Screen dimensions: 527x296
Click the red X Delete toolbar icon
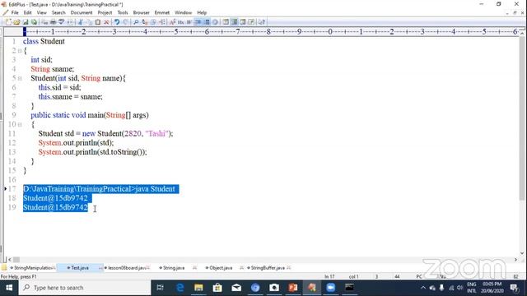click(x=106, y=22)
